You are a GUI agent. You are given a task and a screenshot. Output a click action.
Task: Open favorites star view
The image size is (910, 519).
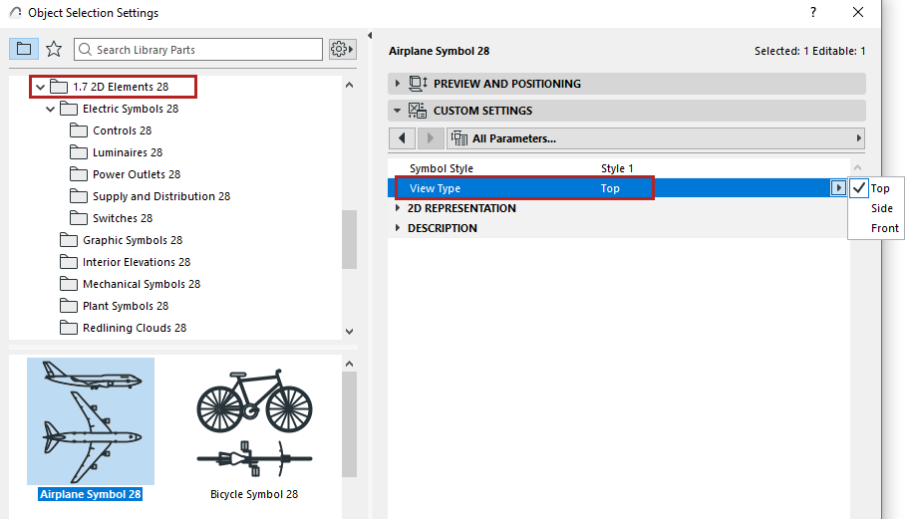(x=54, y=49)
